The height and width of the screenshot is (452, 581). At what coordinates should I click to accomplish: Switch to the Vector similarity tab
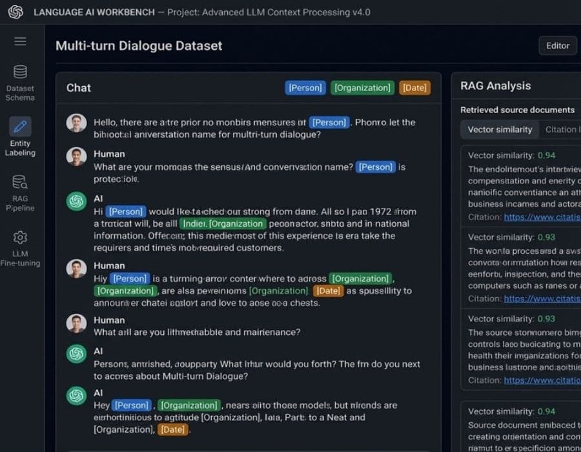[x=500, y=129]
